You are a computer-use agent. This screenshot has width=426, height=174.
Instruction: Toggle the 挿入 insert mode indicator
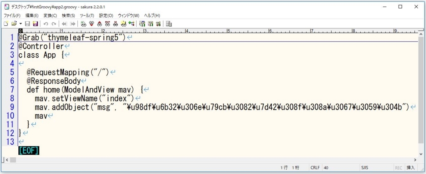tap(411, 168)
